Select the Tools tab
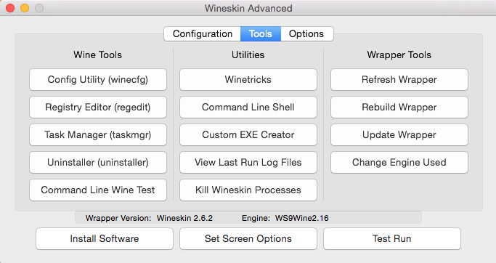The height and width of the screenshot is (263, 496). 261,34
